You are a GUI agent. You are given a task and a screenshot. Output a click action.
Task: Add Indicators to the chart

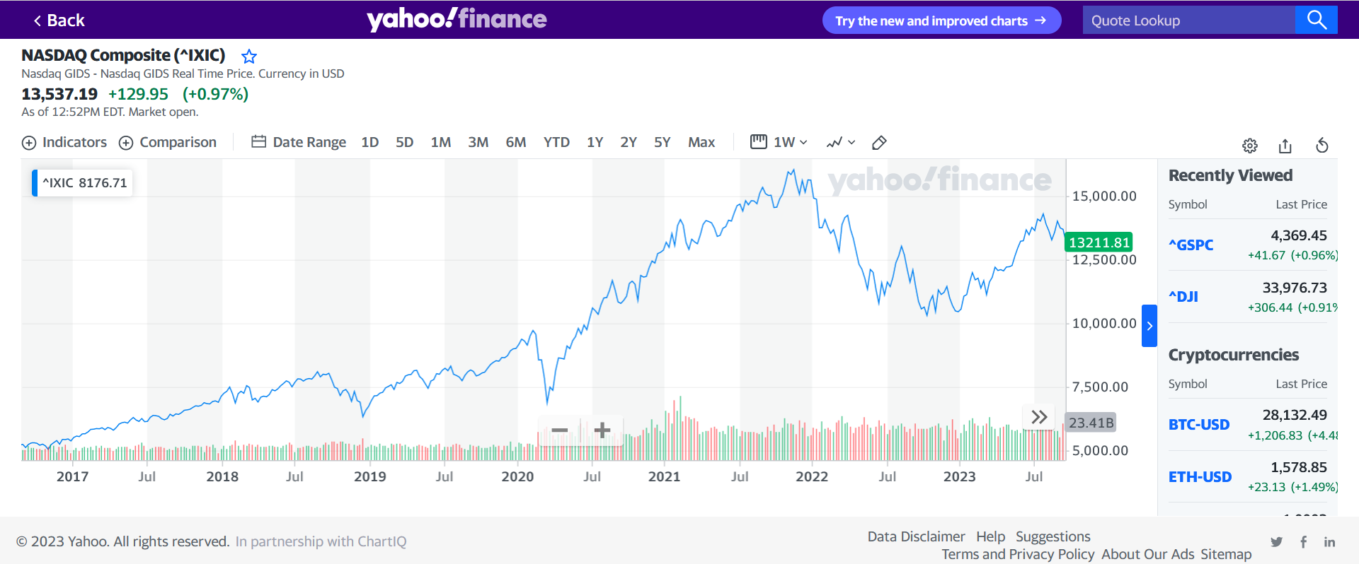click(64, 142)
